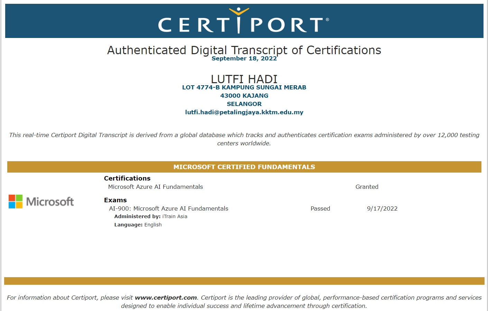The height and width of the screenshot is (311, 488).
Task: Click the email address lutfi.hadi@petalingjaya.kktm.edu.my
Action: pyautogui.click(x=244, y=112)
